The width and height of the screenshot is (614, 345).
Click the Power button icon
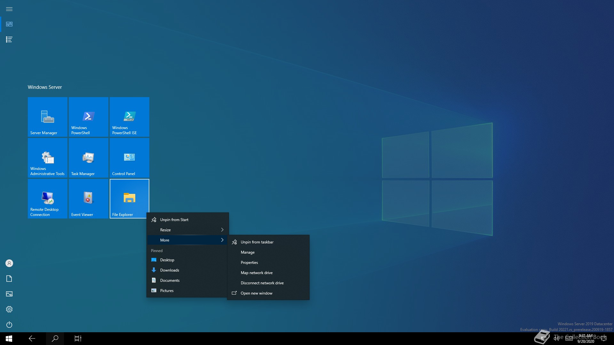tap(9, 325)
